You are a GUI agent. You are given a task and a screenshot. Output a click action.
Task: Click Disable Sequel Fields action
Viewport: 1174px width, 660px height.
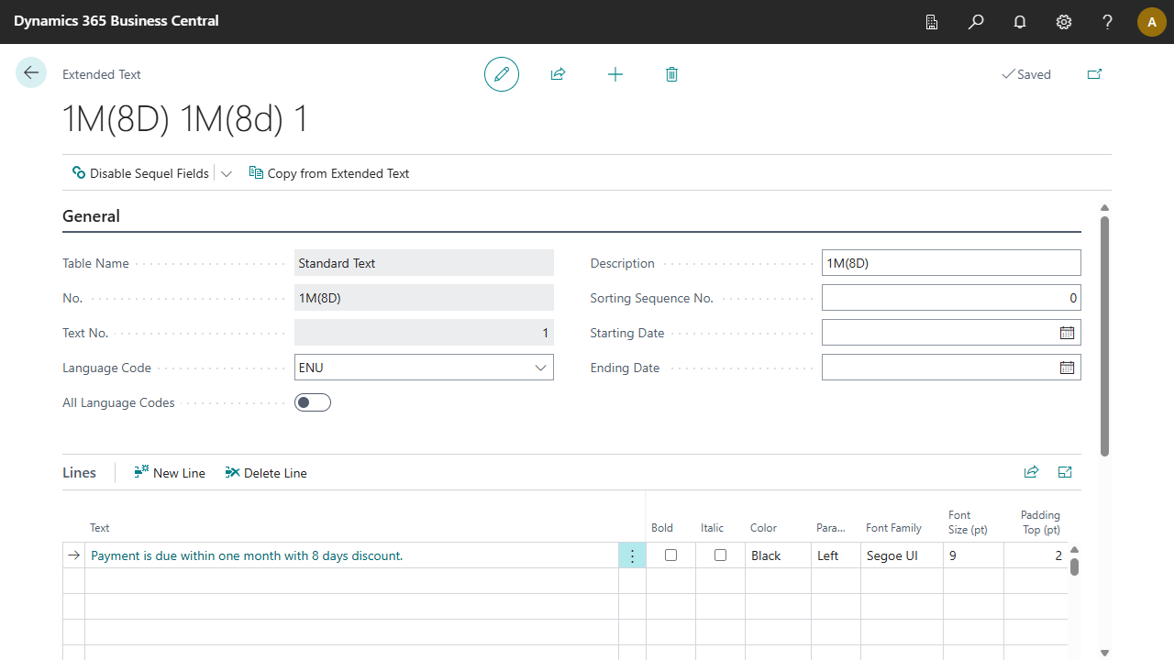click(141, 173)
